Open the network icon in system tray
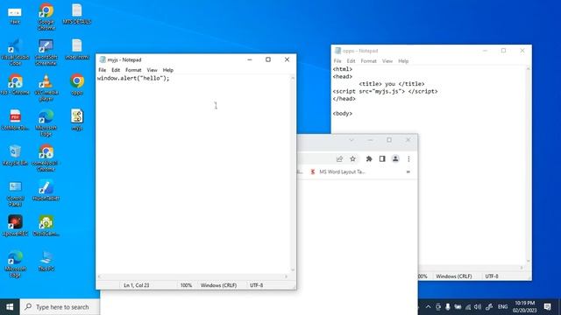The image size is (561, 315). pos(468,307)
